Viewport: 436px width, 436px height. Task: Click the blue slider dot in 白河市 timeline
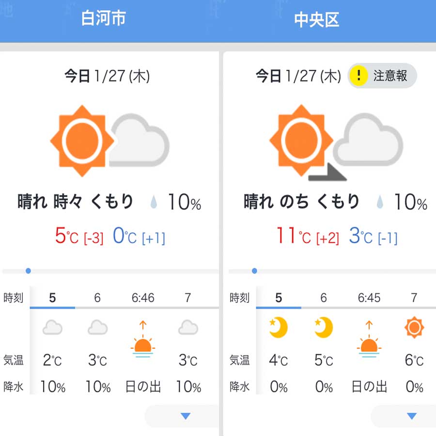(x=28, y=271)
